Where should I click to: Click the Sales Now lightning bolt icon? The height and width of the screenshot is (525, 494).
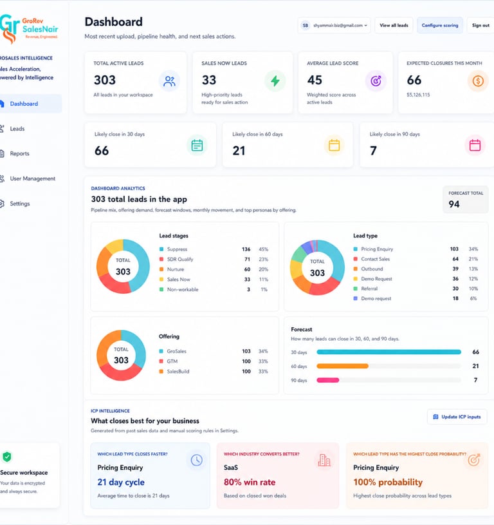click(275, 81)
